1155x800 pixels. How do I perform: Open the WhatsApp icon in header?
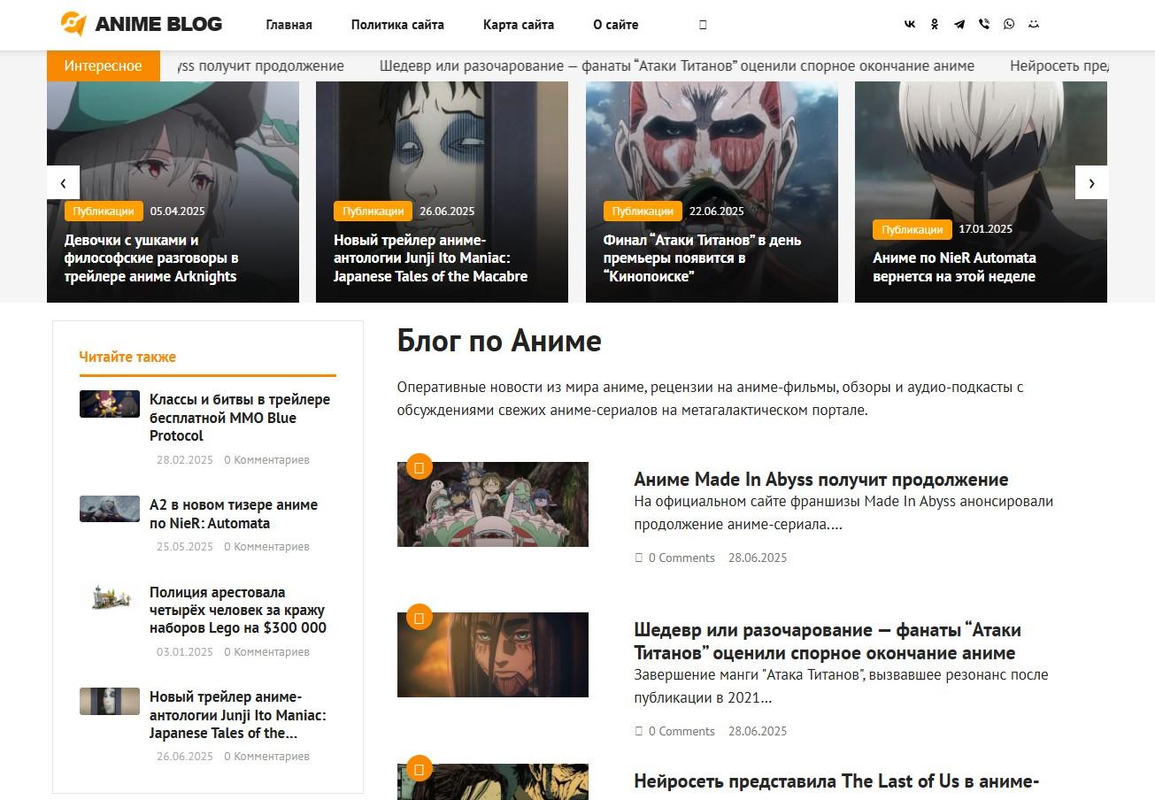[1009, 25]
